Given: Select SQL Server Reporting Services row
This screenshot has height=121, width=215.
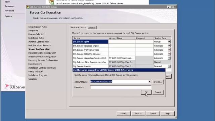Looking at the screenshot, I should pyautogui.click(x=90, y=54).
